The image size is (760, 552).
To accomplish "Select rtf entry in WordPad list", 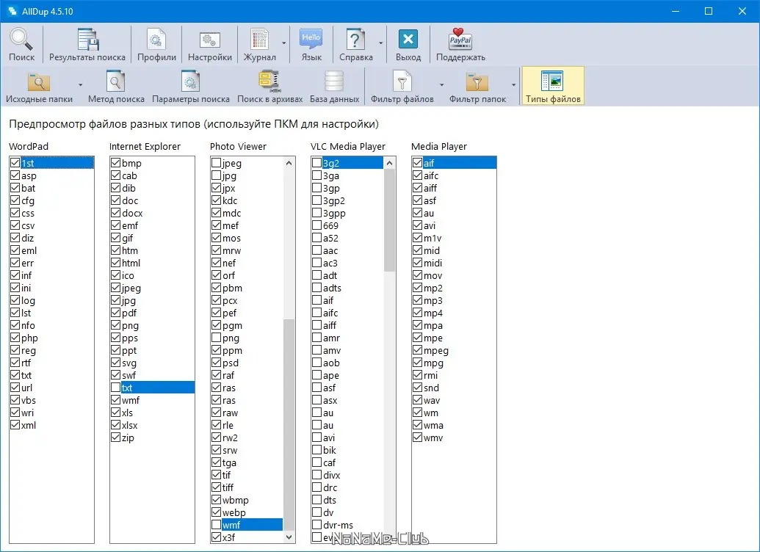I will click(x=26, y=363).
